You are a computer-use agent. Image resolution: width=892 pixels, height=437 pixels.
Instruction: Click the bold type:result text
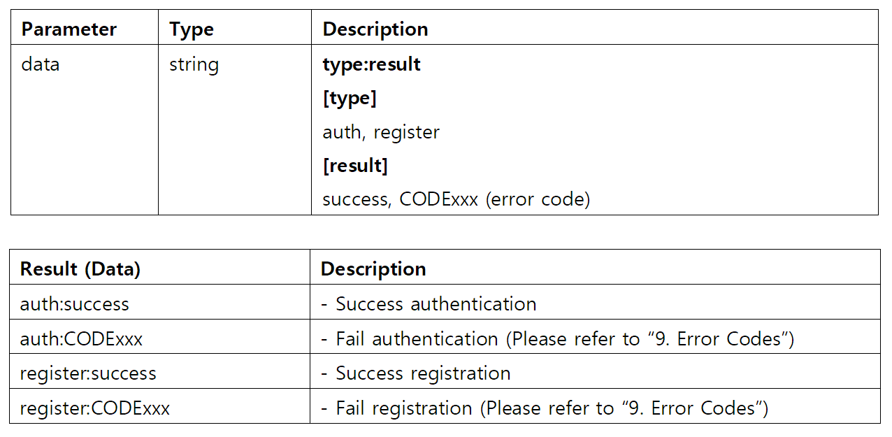(371, 64)
